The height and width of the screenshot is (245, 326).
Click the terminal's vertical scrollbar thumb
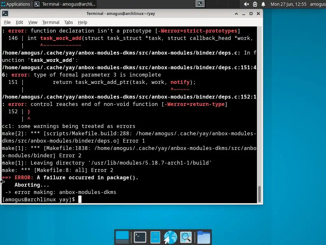(x=259, y=194)
